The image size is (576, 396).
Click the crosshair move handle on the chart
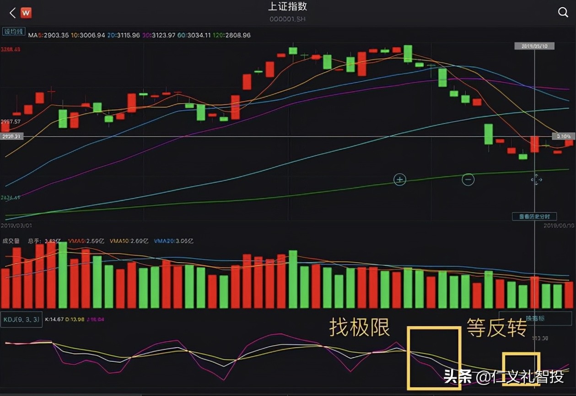pos(536,180)
